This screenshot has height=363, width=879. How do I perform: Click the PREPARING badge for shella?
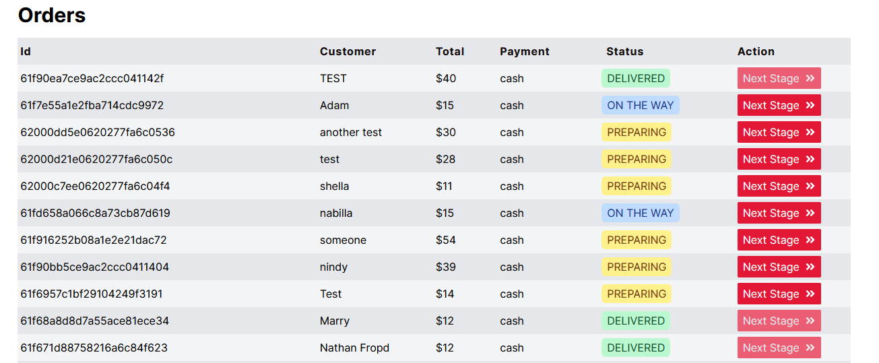pyautogui.click(x=637, y=186)
